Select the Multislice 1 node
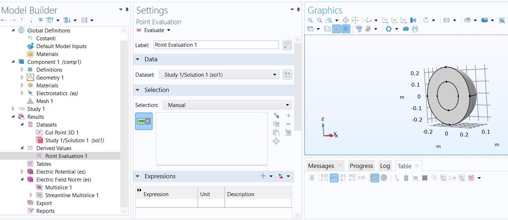This screenshot has height=220, width=508. tap(59, 188)
